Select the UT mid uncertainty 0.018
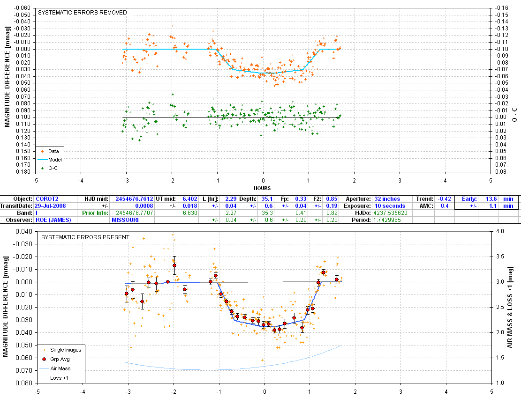The image size is (521, 397). (190, 206)
